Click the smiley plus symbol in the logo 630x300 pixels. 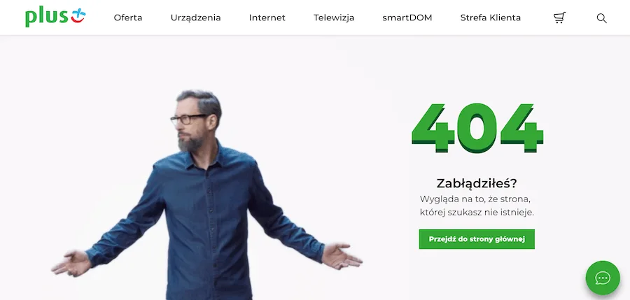78,15
